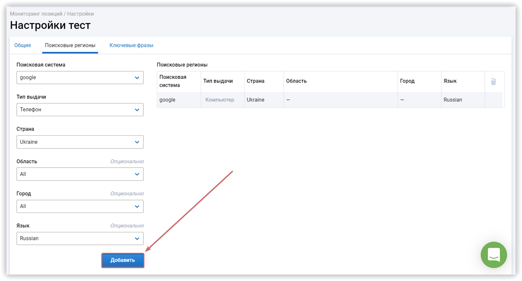Open Мониторинг позиций breadcrumb link
522x281 pixels.
[x=36, y=14]
